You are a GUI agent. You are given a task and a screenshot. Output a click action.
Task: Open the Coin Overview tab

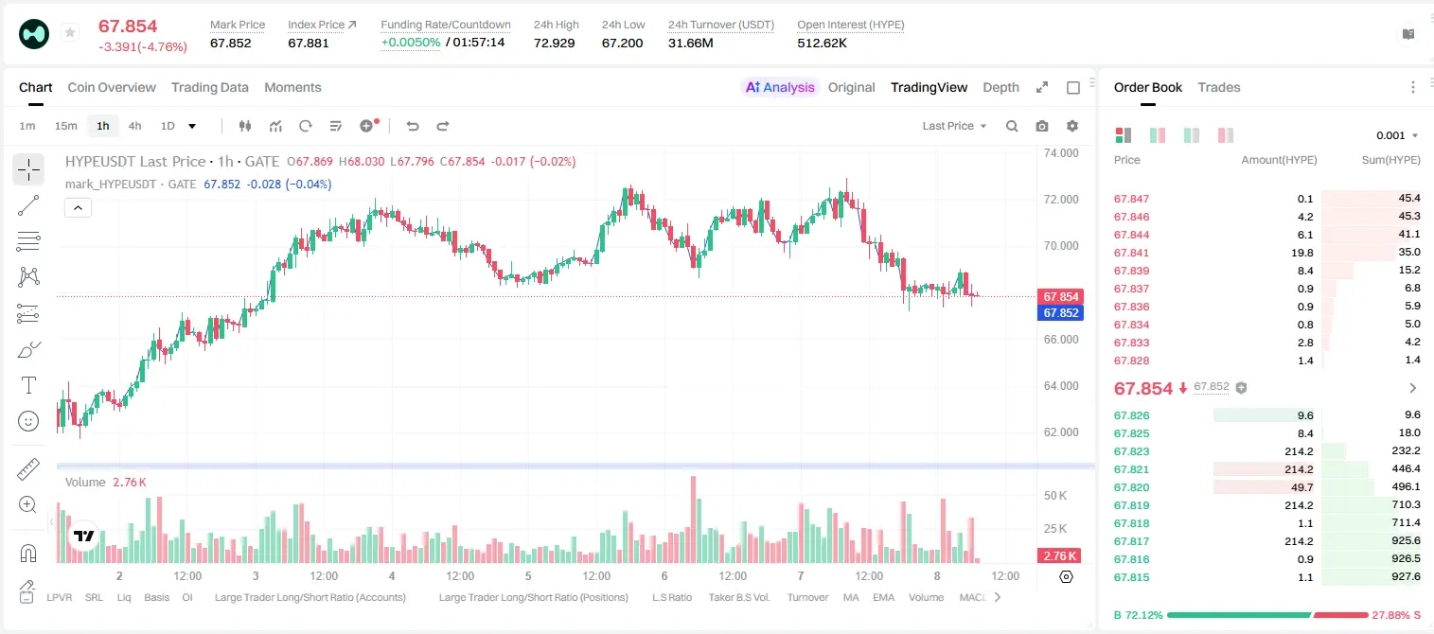pos(112,87)
